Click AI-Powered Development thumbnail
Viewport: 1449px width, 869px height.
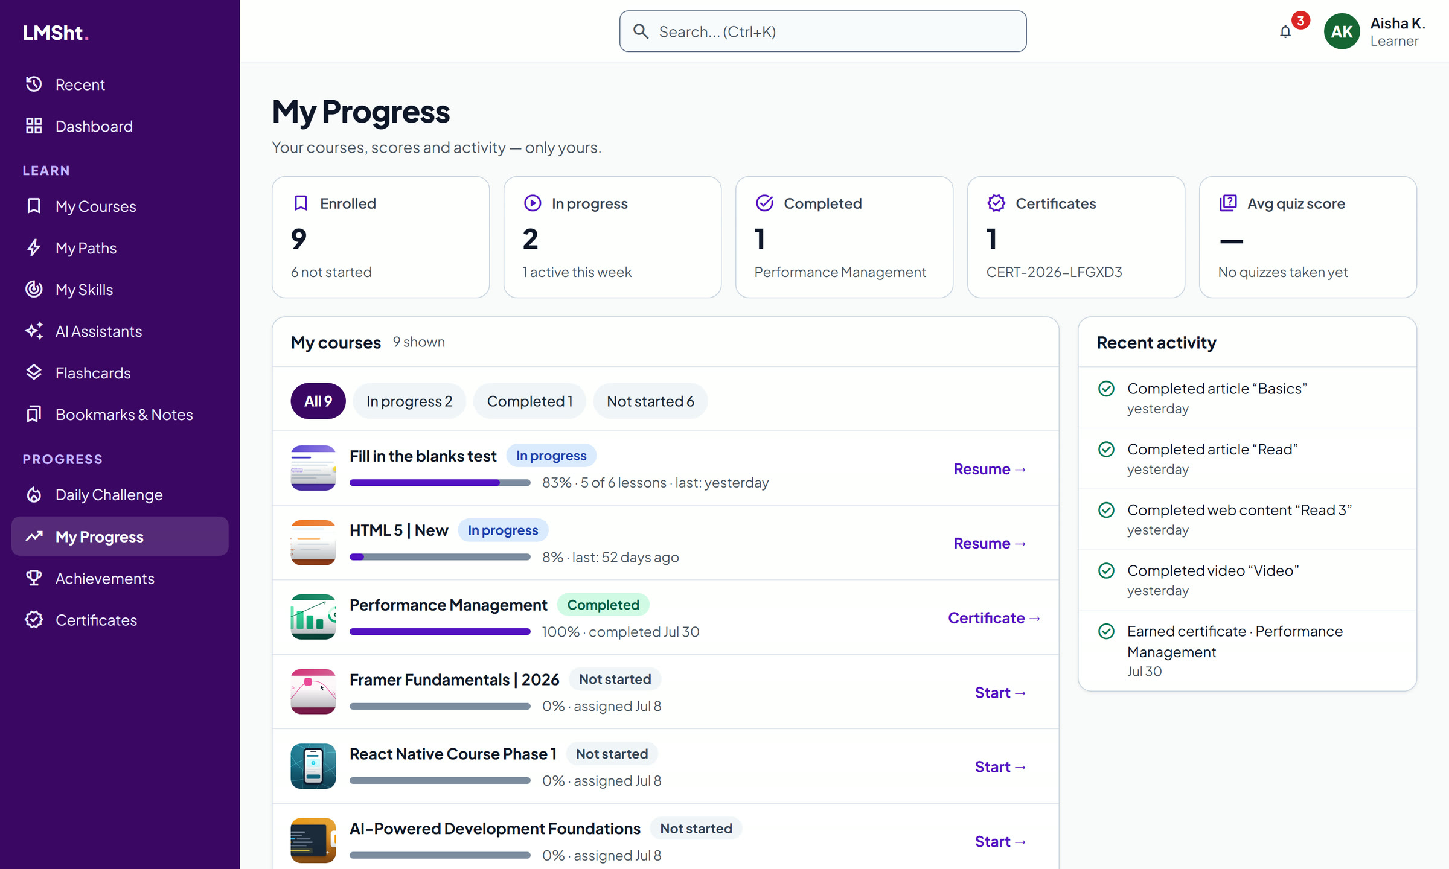(x=313, y=841)
